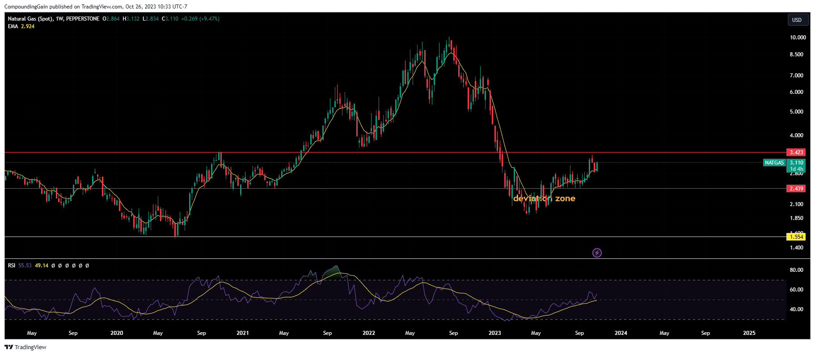Click "80.00" on the RSI scale
Image resolution: width=815 pixels, height=355 pixels.
click(796, 270)
